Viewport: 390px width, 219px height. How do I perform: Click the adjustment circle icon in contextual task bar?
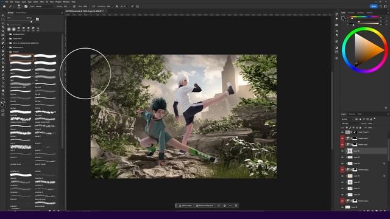pyautogui.click(x=225, y=206)
